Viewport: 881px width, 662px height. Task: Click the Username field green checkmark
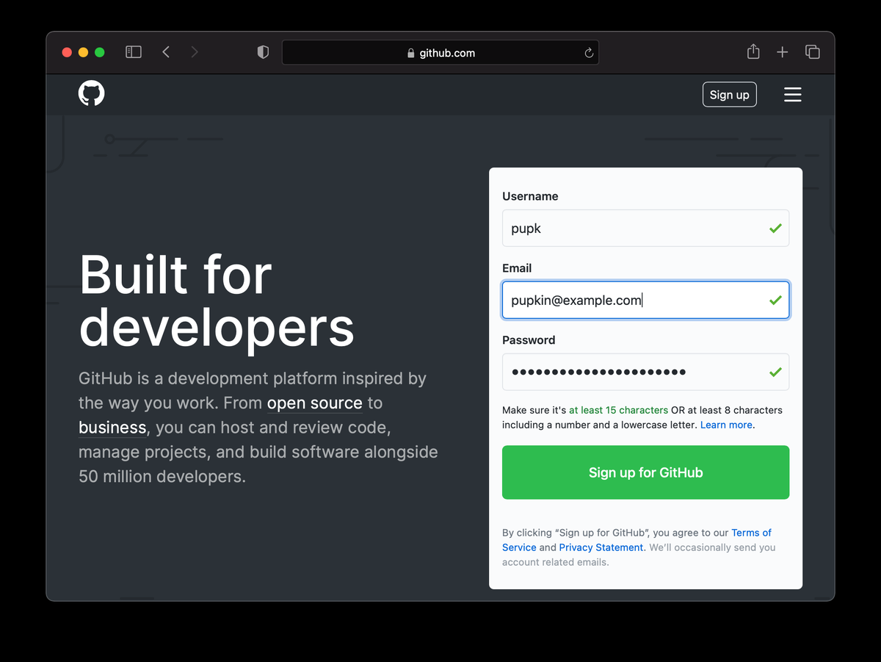click(x=775, y=229)
